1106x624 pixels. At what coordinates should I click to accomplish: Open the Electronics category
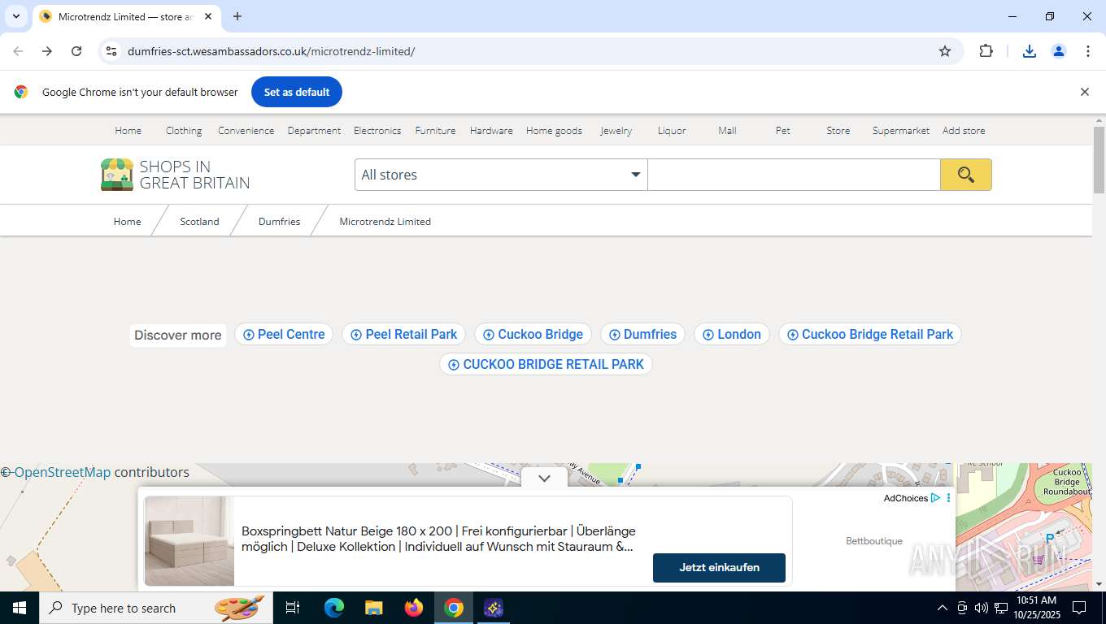(377, 130)
